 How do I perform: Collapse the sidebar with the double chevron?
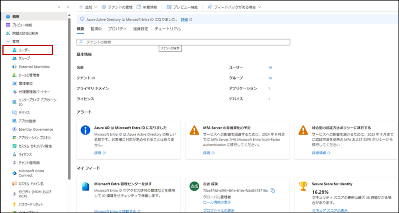pos(68,7)
